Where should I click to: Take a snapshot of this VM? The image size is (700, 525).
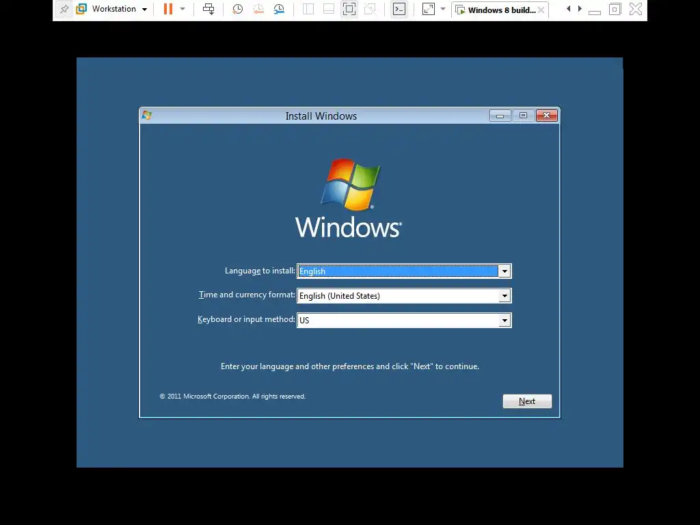click(237, 9)
